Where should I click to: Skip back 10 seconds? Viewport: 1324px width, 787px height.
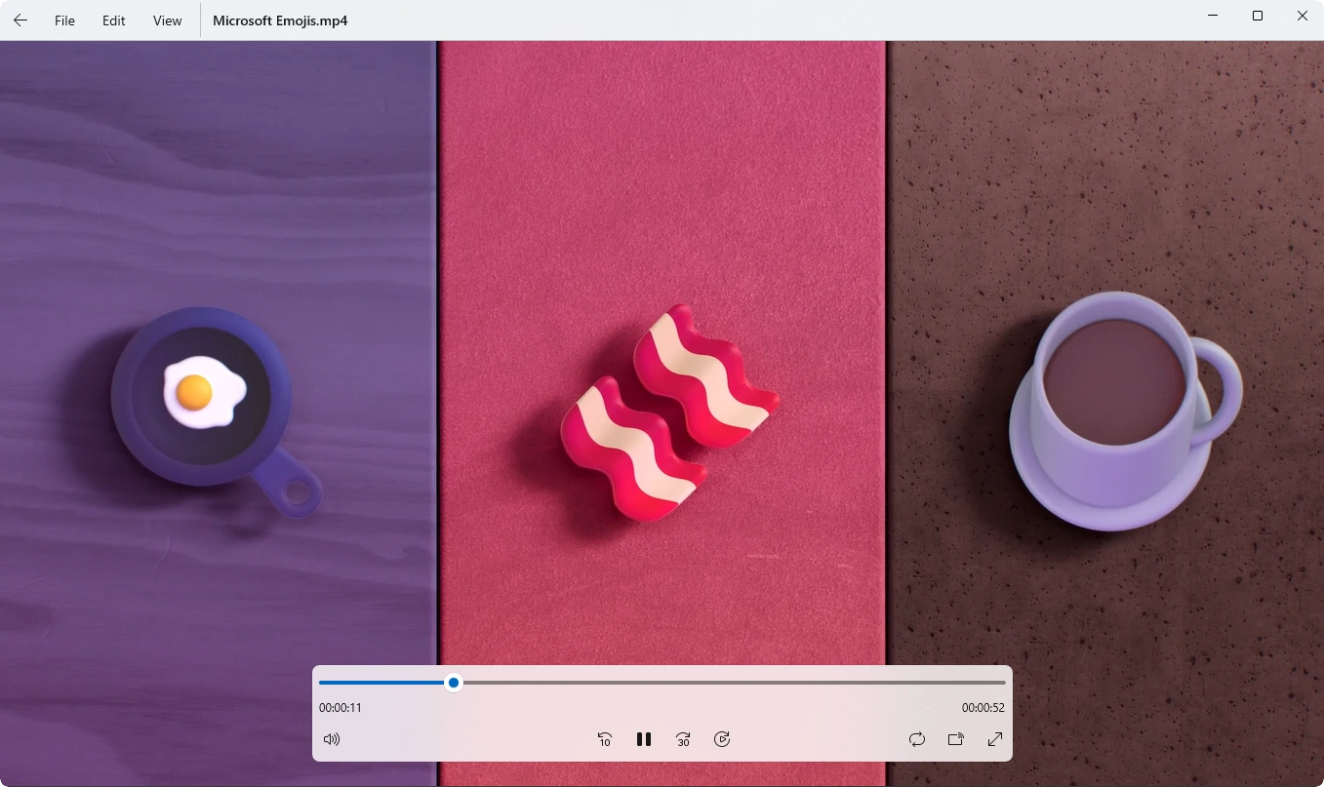(605, 739)
